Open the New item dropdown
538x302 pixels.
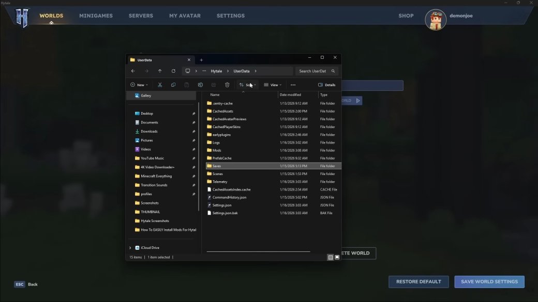pos(139,85)
